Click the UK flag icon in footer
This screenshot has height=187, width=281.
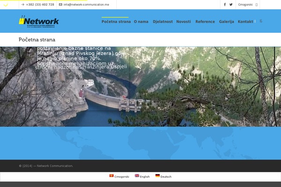tap(137, 176)
